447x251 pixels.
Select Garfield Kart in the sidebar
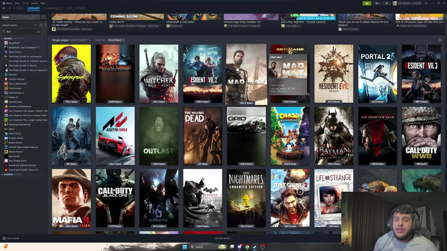coord(15,102)
